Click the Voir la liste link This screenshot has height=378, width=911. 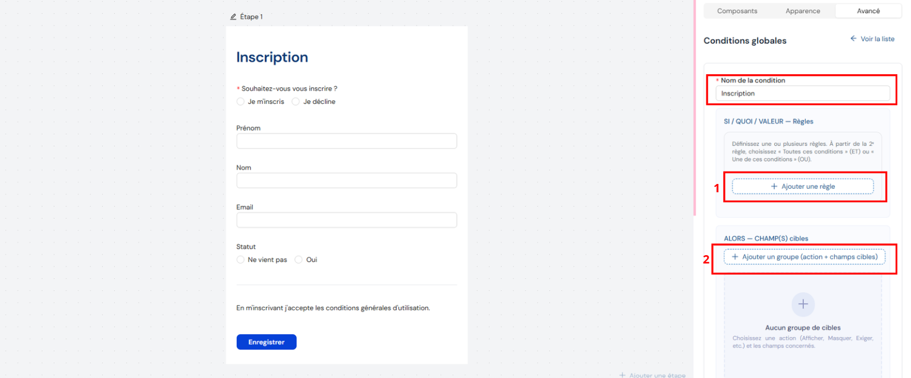[877, 39]
